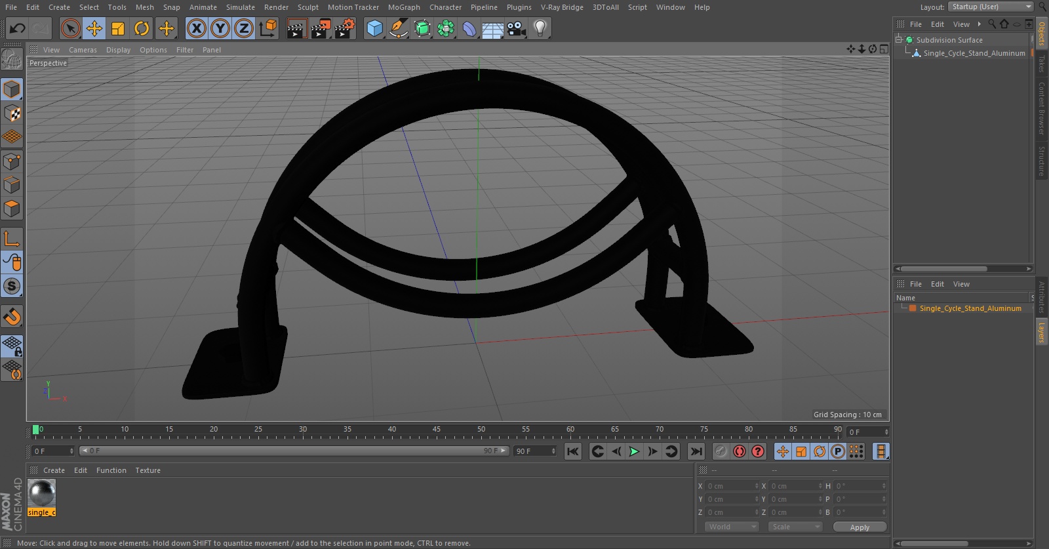This screenshot has height=549, width=1049.
Task: Click the Apply button
Action: click(860, 527)
